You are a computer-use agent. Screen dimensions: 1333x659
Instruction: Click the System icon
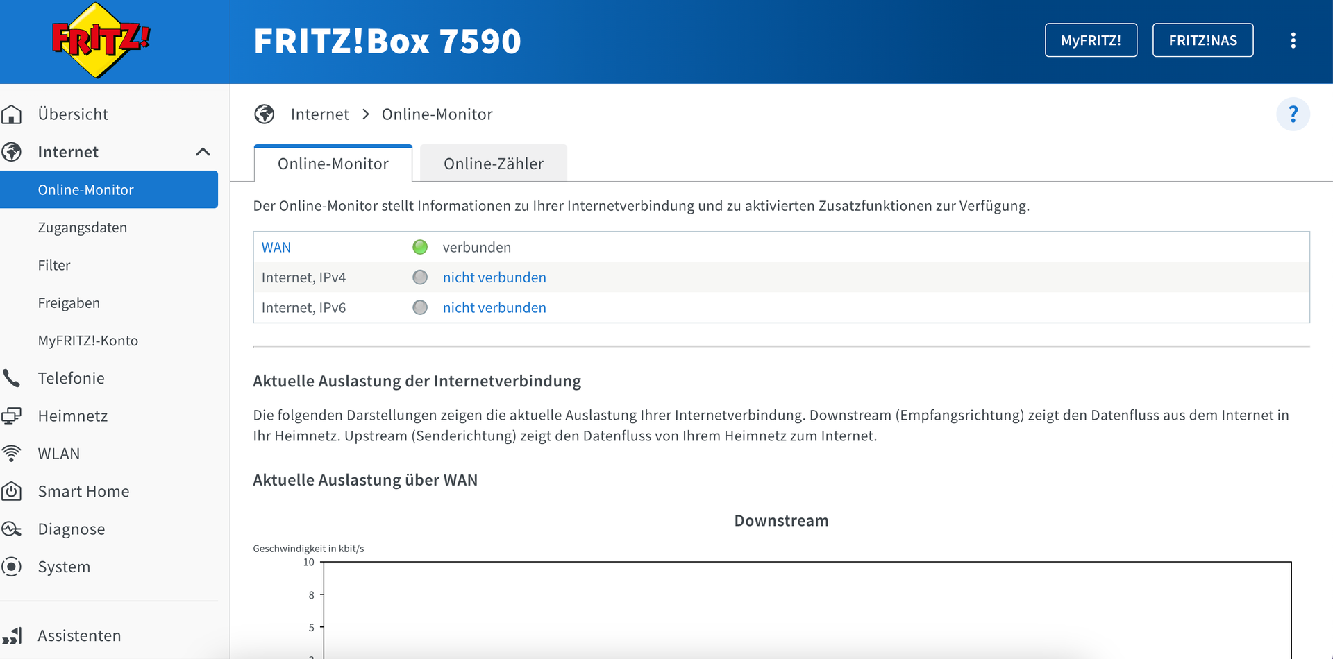[x=12, y=567]
